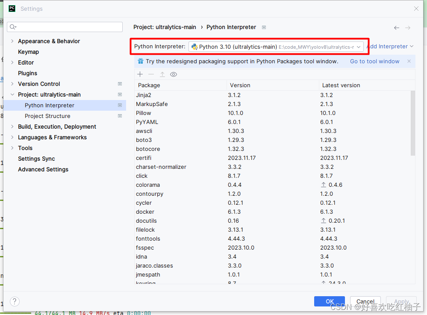Click the upgrade package arrow icon

point(162,74)
